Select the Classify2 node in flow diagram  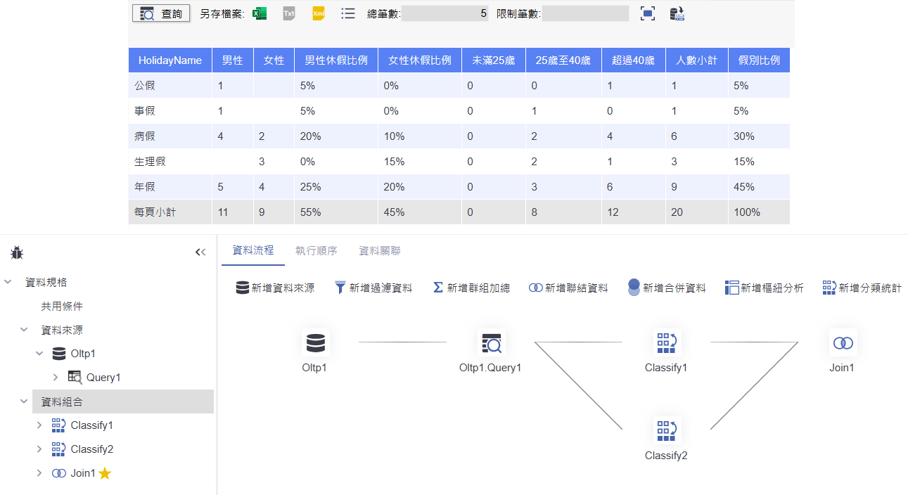pyautogui.click(x=665, y=431)
